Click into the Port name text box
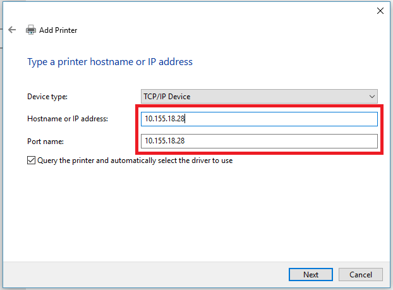This screenshot has width=393, height=290. (x=259, y=140)
